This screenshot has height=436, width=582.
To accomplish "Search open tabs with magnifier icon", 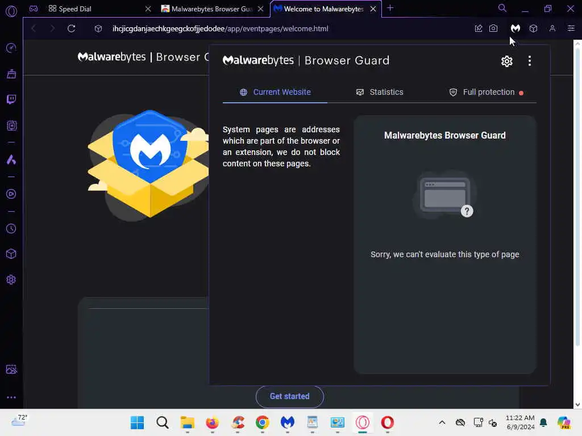I will click(502, 8).
